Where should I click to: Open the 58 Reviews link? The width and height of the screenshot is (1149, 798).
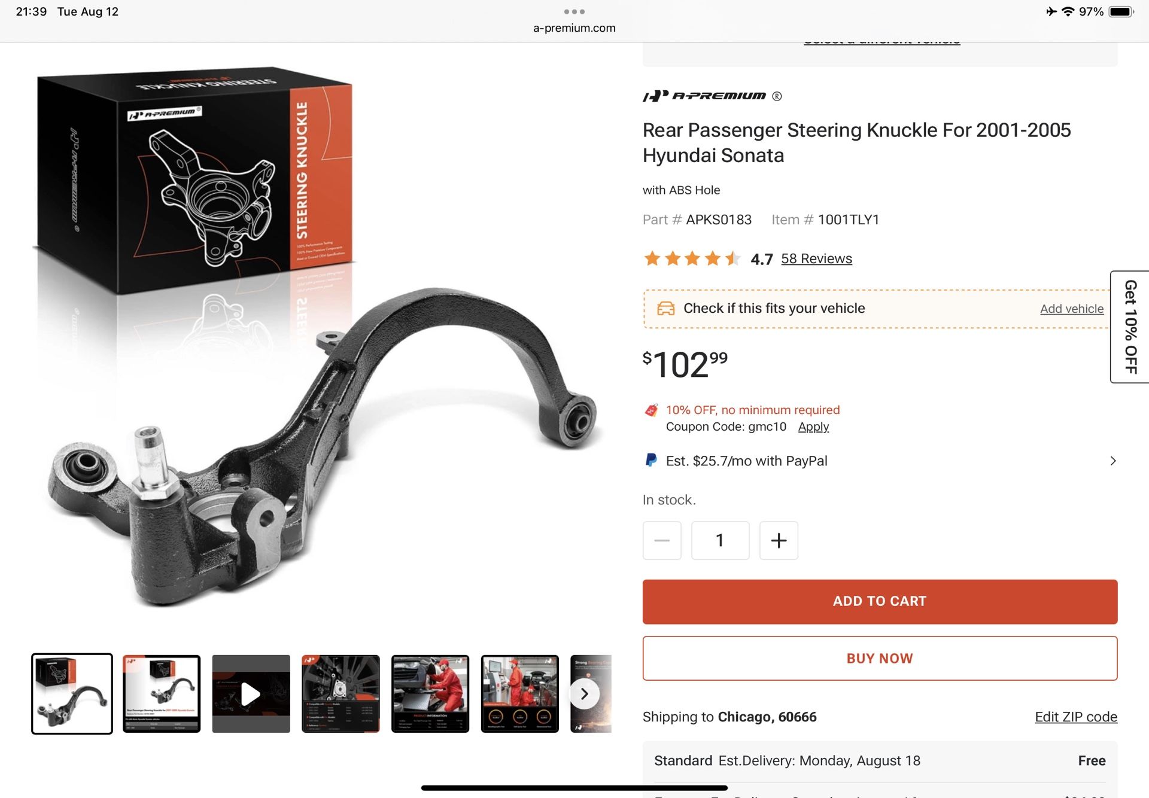816,258
